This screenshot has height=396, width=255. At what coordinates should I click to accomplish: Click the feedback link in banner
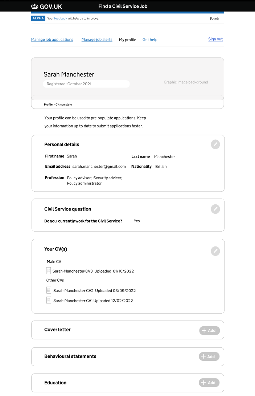pyautogui.click(x=61, y=18)
